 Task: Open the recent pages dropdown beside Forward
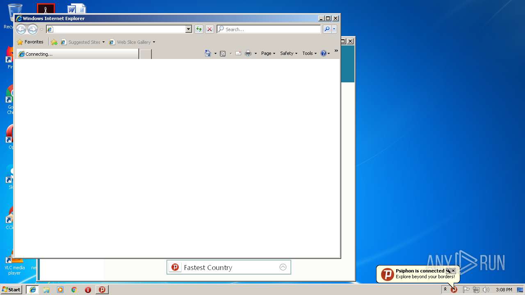41,29
